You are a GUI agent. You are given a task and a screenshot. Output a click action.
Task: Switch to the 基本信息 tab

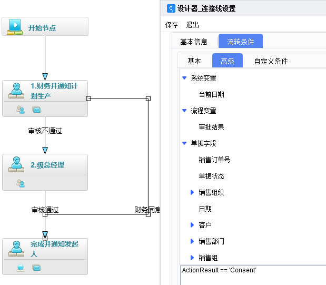tap(194, 42)
